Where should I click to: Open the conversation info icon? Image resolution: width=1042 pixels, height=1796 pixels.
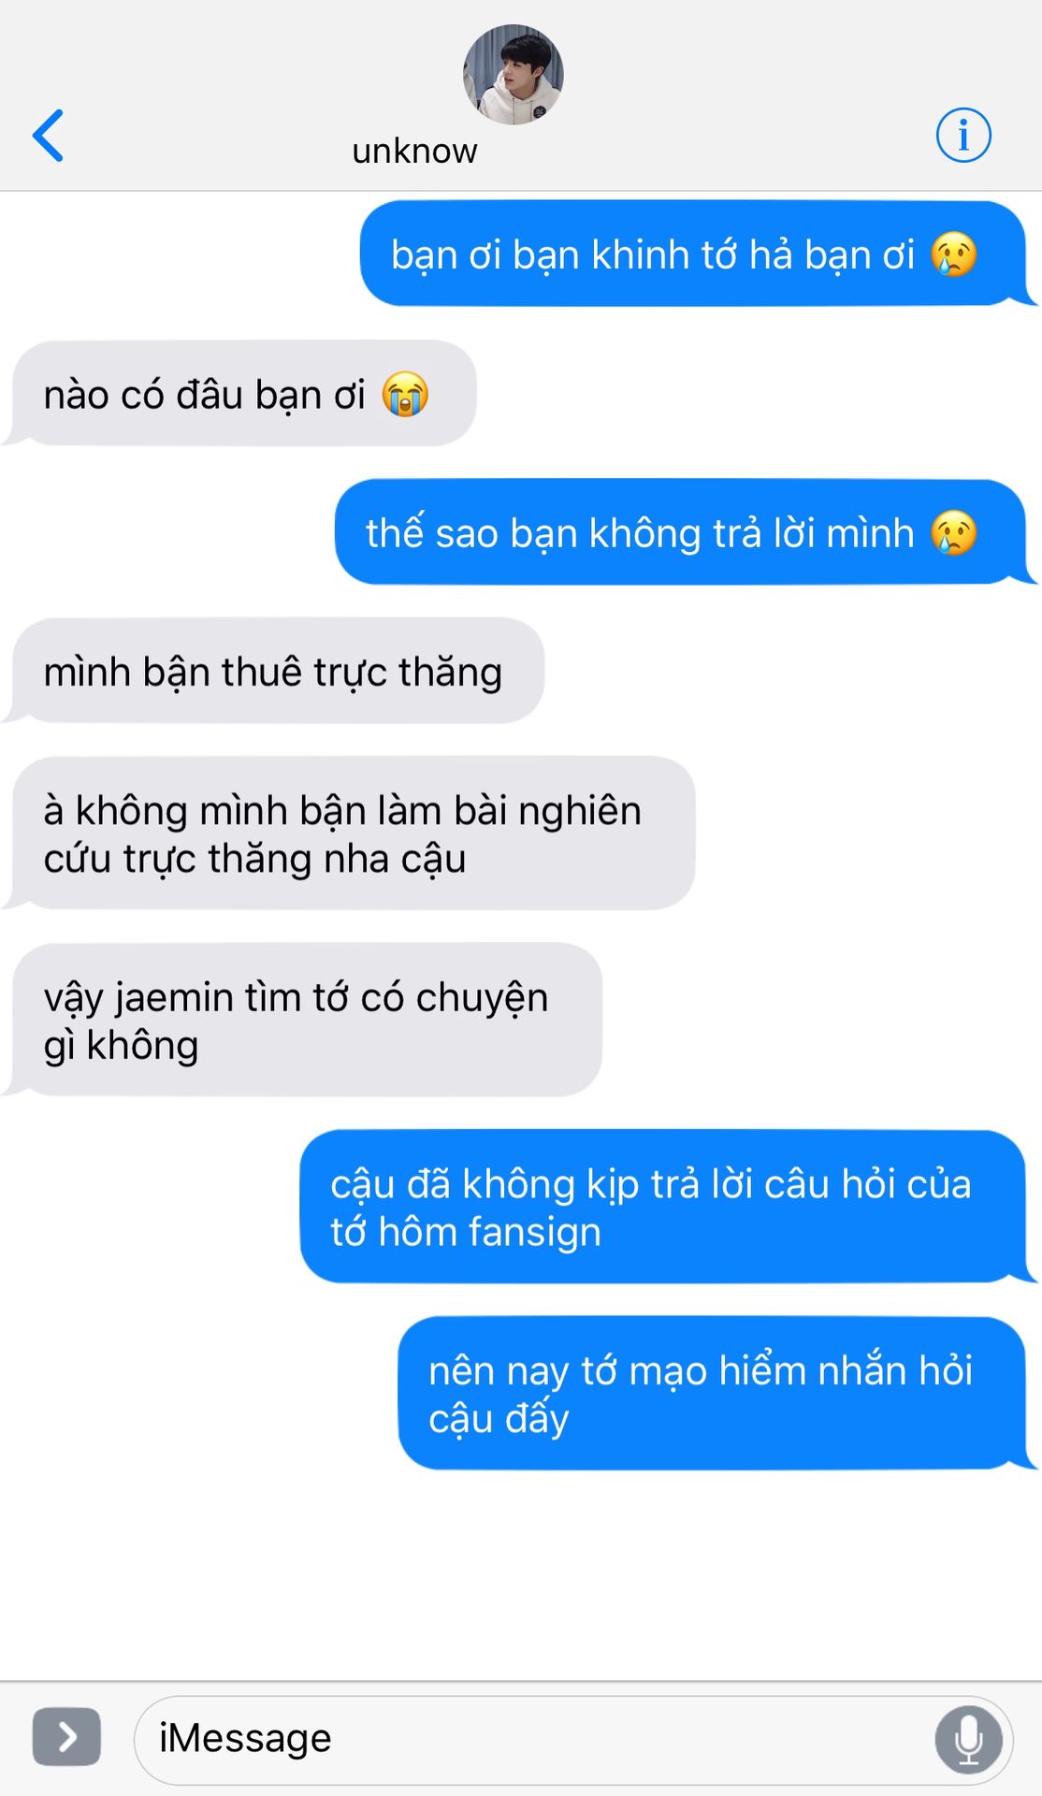pos(963,135)
